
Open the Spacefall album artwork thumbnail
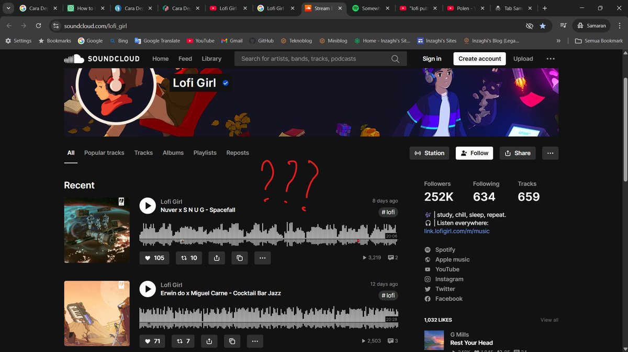(x=97, y=230)
